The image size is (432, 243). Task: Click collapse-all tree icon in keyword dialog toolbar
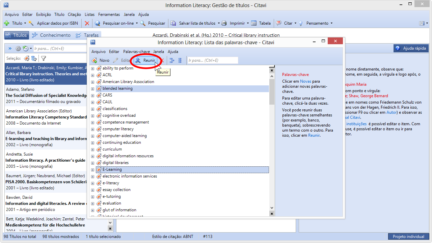(180, 60)
